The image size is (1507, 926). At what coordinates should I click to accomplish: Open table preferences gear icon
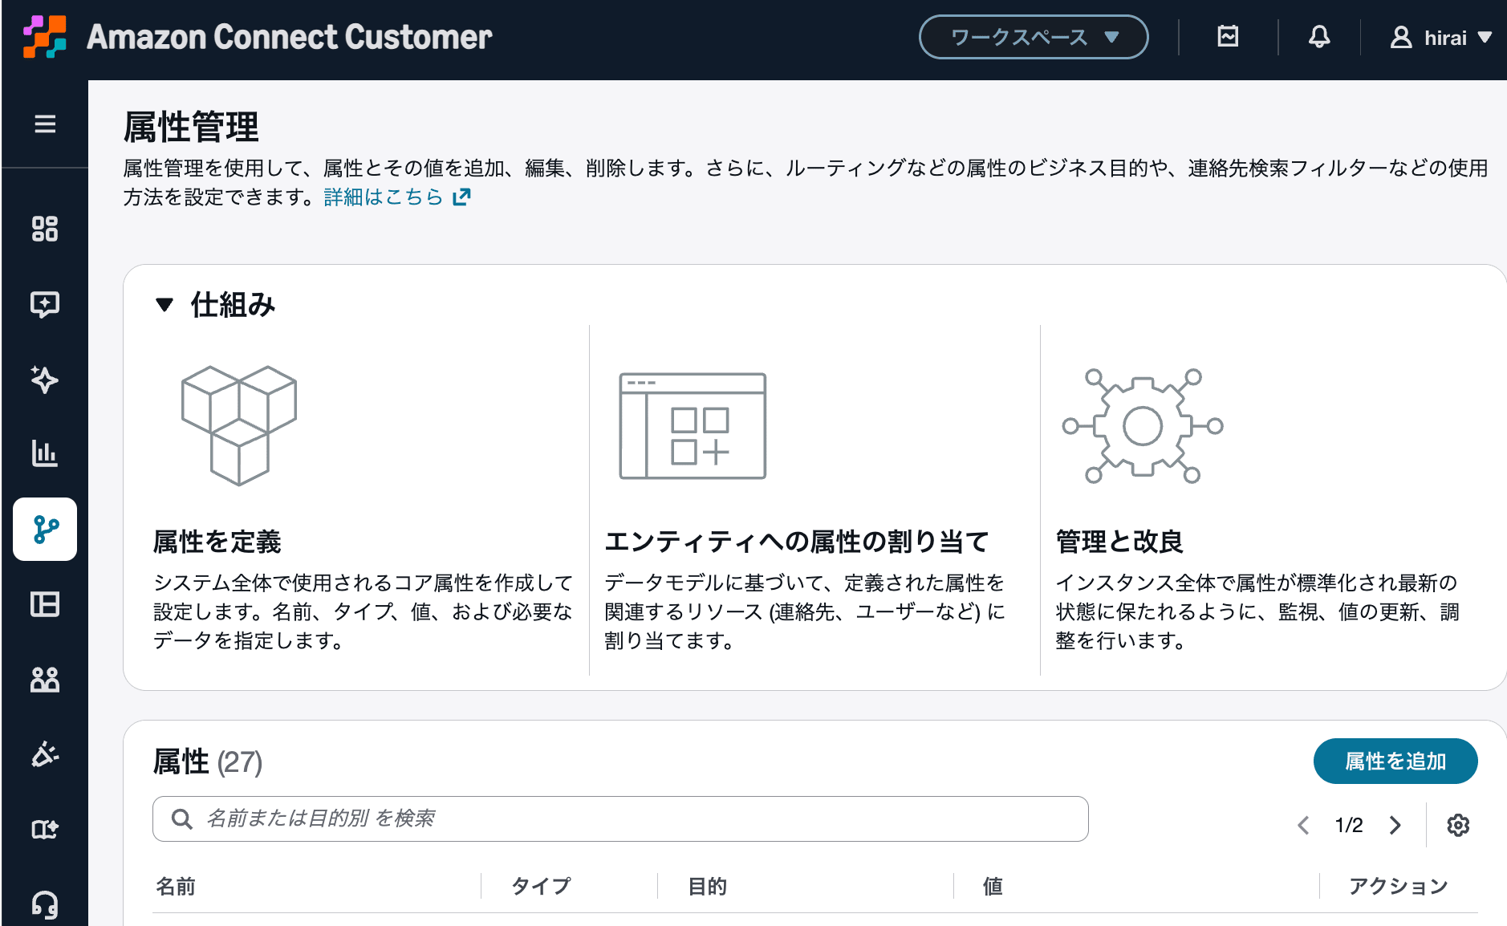point(1458,825)
